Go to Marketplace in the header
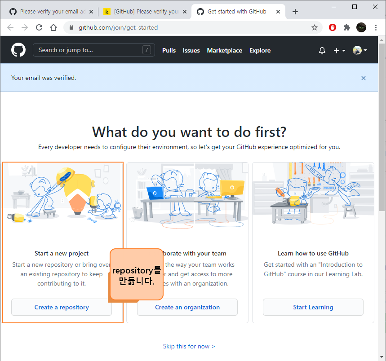This screenshot has height=361, width=386. click(x=225, y=50)
